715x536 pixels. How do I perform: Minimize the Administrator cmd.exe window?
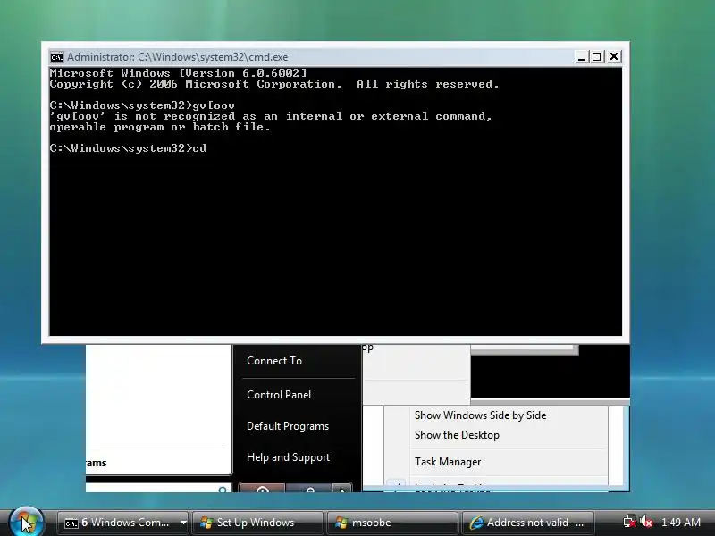click(581, 57)
